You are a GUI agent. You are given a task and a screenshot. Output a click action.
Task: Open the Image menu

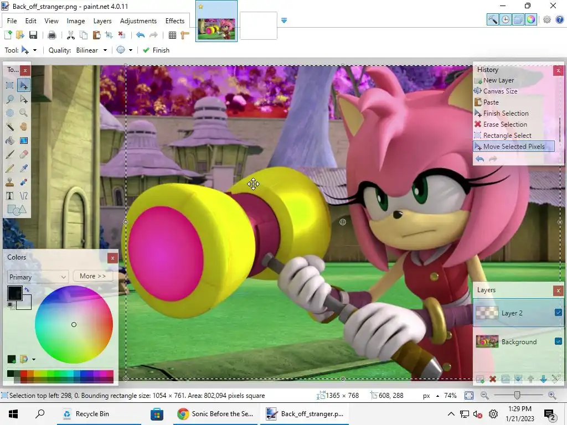pyautogui.click(x=75, y=21)
